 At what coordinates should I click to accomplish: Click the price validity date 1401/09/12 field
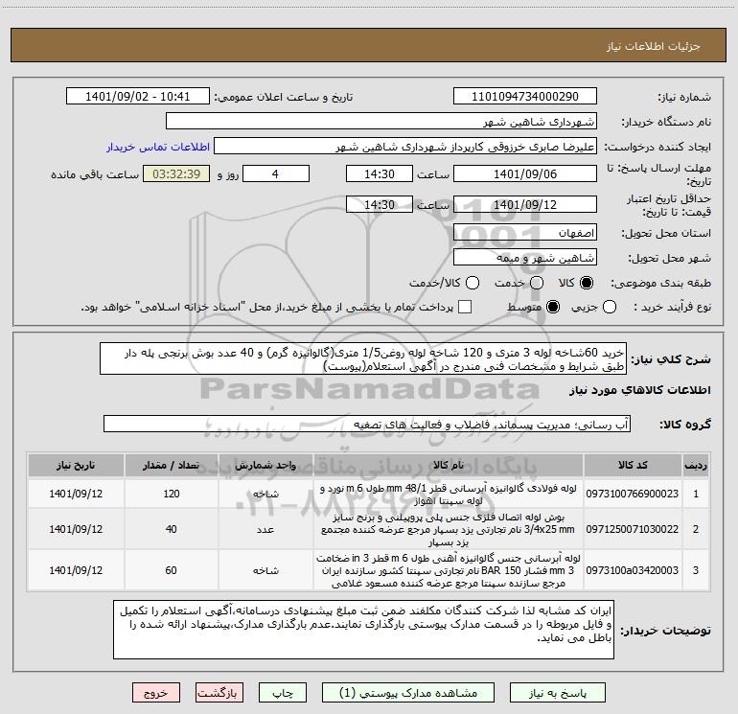click(525, 204)
